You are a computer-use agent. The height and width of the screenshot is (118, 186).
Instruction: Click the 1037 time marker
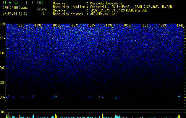tap(127, 25)
